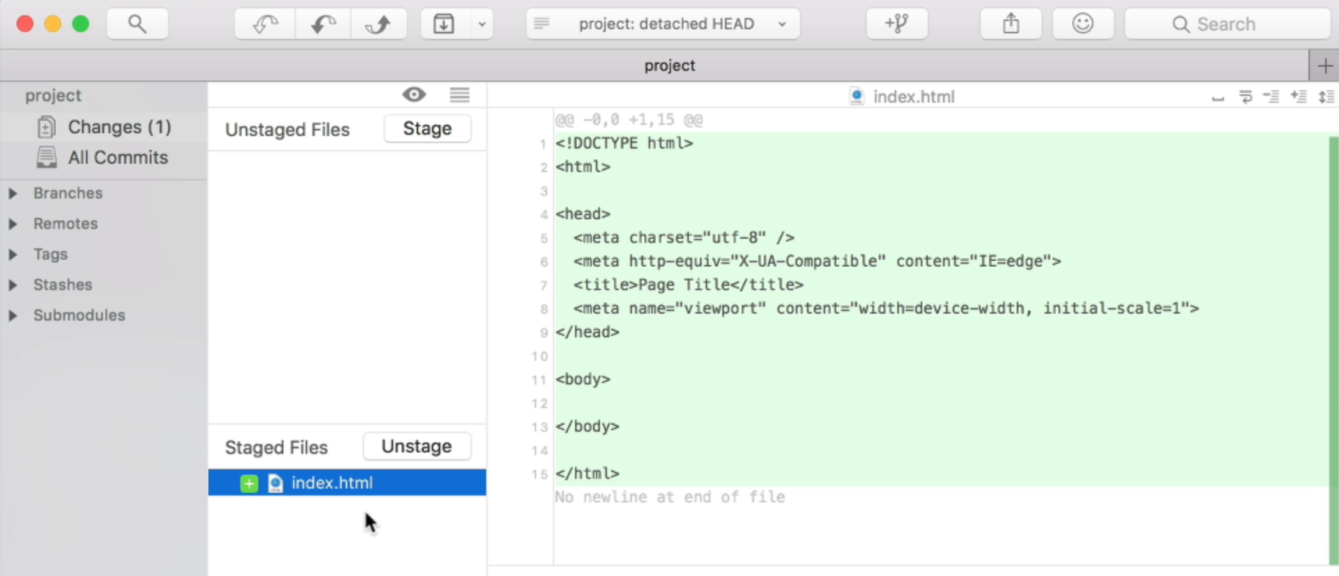The image size is (1339, 576).
Task: Select Changes (1) in the sidebar
Action: coord(119,127)
